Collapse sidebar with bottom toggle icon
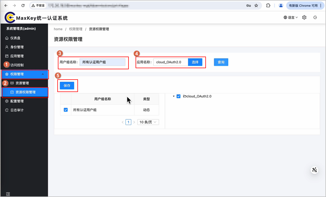The height and width of the screenshot is (197, 326). pos(8,194)
